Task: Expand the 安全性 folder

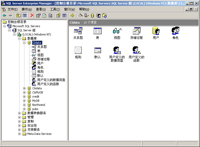Action: coord(19,126)
